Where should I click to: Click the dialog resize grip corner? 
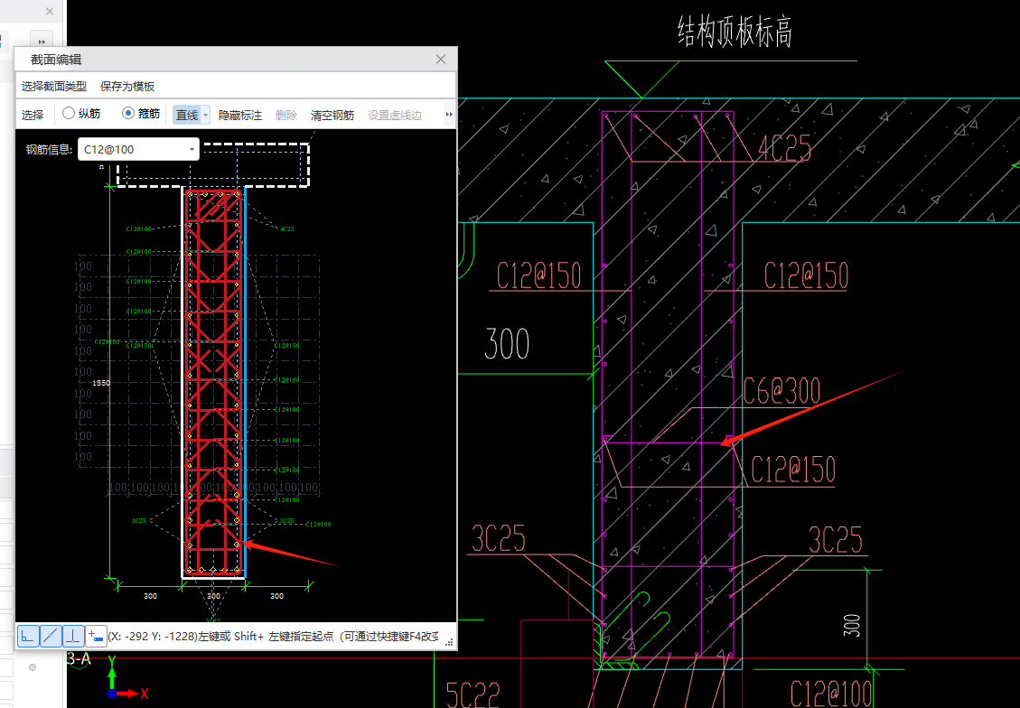click(450, 642)
